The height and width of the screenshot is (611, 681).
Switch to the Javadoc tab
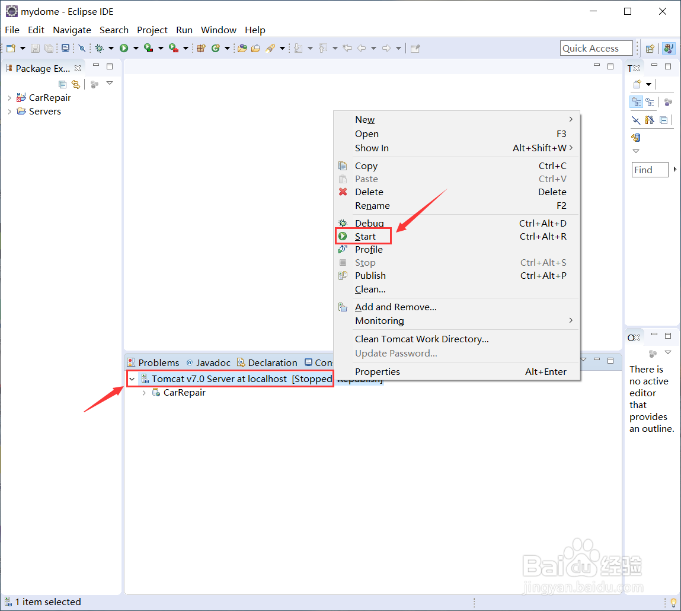tap(209, 362)
